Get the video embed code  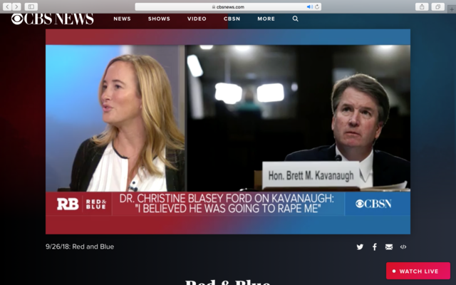403,247
